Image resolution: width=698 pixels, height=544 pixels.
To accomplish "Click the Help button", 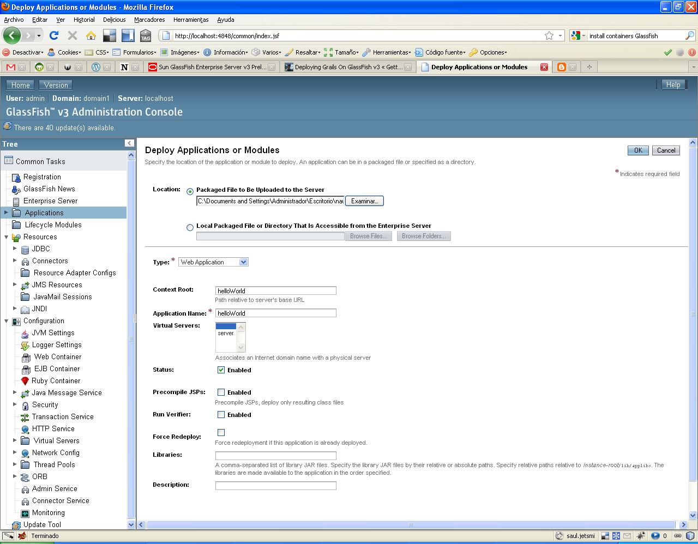I will click(x=673, y=84).
